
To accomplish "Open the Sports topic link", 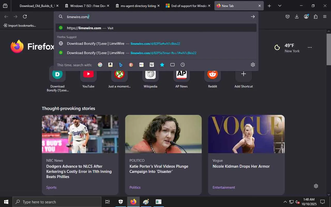I will pos(51,187).
